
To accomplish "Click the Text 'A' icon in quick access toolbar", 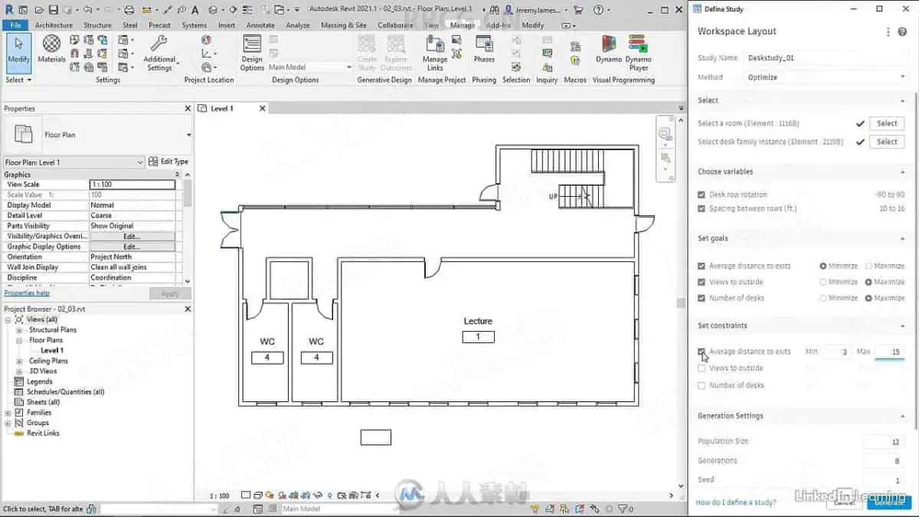I will 195,10.
